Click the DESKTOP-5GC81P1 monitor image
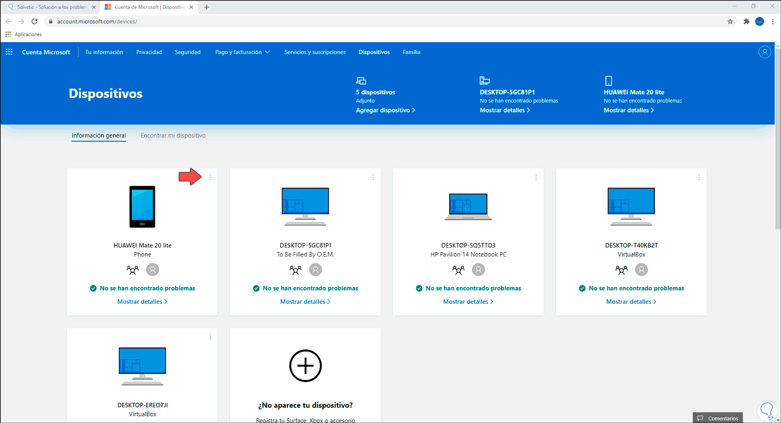The width and height of the screenshot is (781, 423). click(x=305, y=207)
